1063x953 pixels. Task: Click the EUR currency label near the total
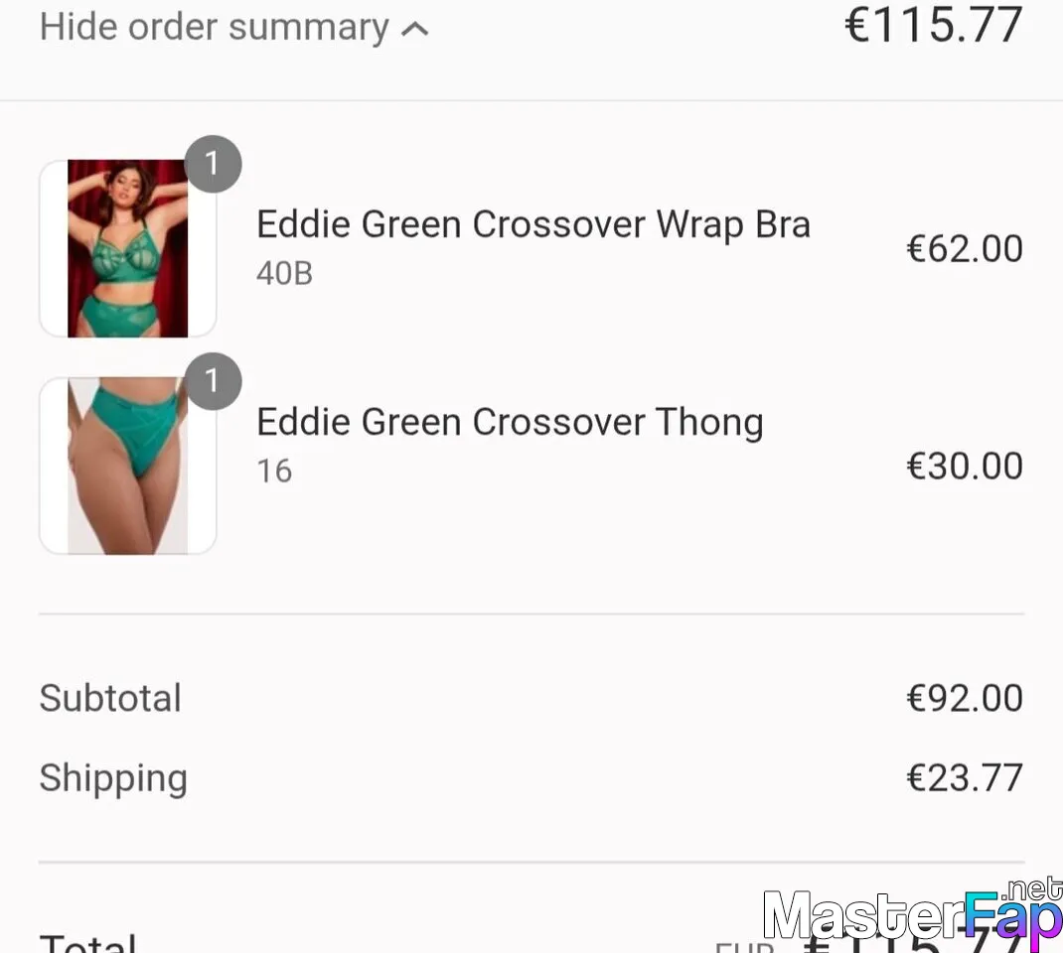(x=744, y=946)
